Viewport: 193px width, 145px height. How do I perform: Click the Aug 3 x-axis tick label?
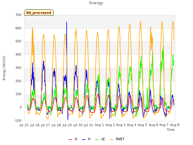coord(121,125)
